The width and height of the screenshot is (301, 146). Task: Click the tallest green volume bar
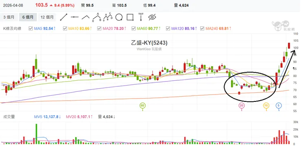pos(36,134)
